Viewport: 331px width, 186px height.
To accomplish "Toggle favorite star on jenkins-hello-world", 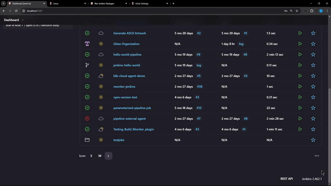I will tap(313, 65).
